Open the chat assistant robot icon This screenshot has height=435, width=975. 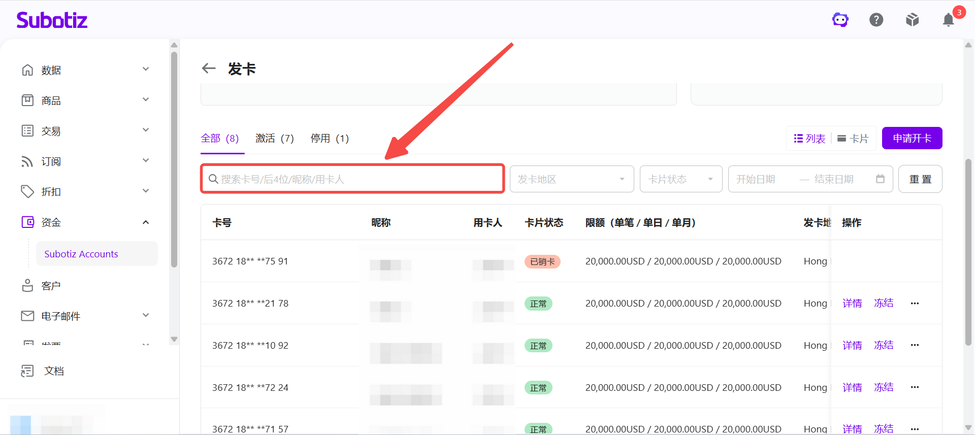click(x=840, y=20)
